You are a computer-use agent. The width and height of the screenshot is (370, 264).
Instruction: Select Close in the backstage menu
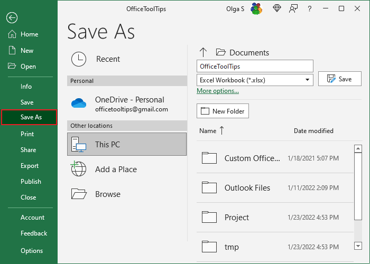(28, 197)
